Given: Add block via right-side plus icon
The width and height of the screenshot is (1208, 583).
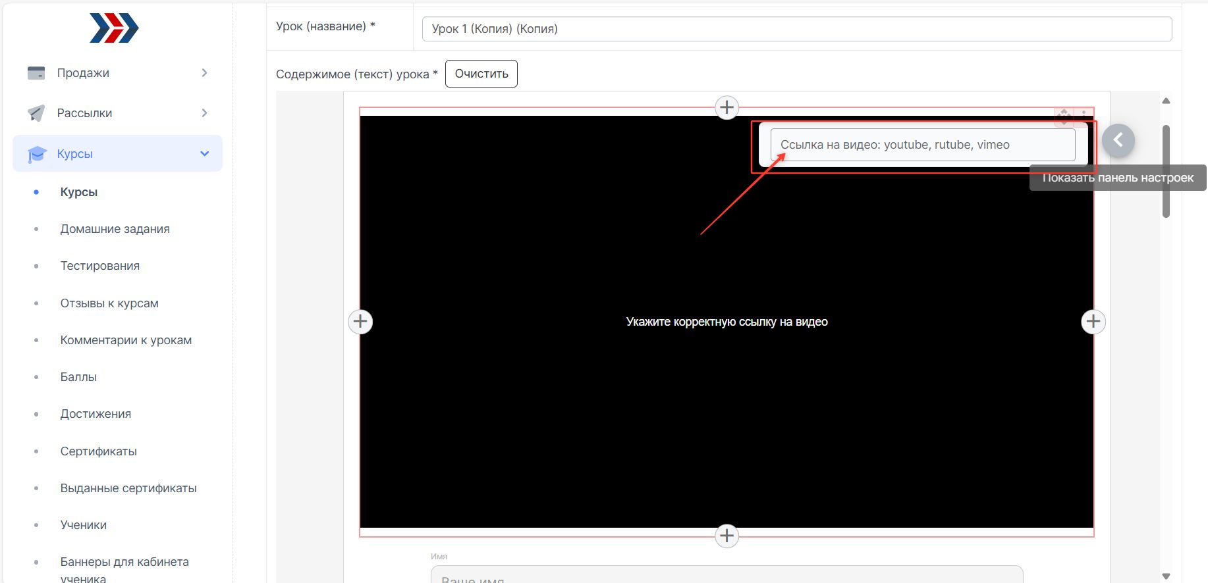Looking at the screenshot, I should coord(1093,321).
